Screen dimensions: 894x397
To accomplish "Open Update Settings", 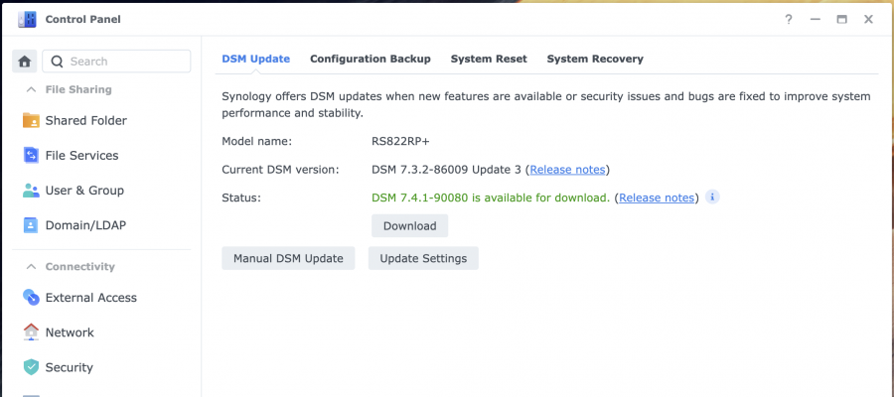I will click(x=423, y=259).
